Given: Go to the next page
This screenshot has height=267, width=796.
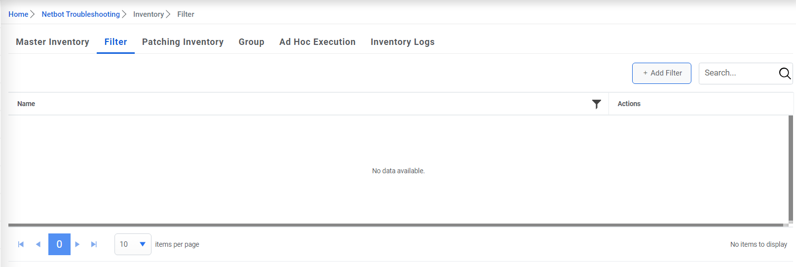Looking at the screenshot, I should click(x=77, y=244).
